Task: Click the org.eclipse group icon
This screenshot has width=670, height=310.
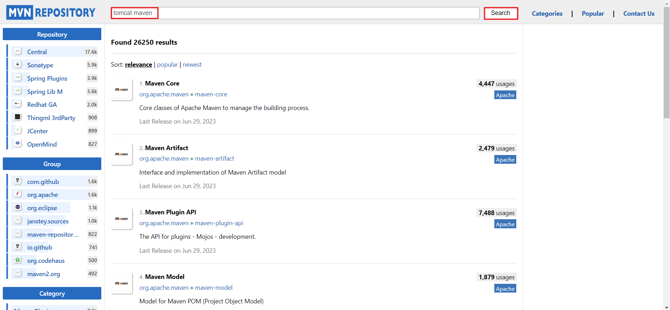Action: coord(18,207)
